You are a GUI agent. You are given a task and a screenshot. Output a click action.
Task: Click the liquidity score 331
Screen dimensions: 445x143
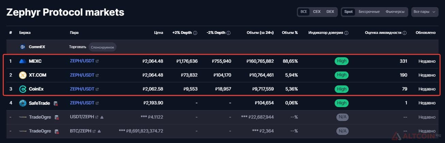403,61
